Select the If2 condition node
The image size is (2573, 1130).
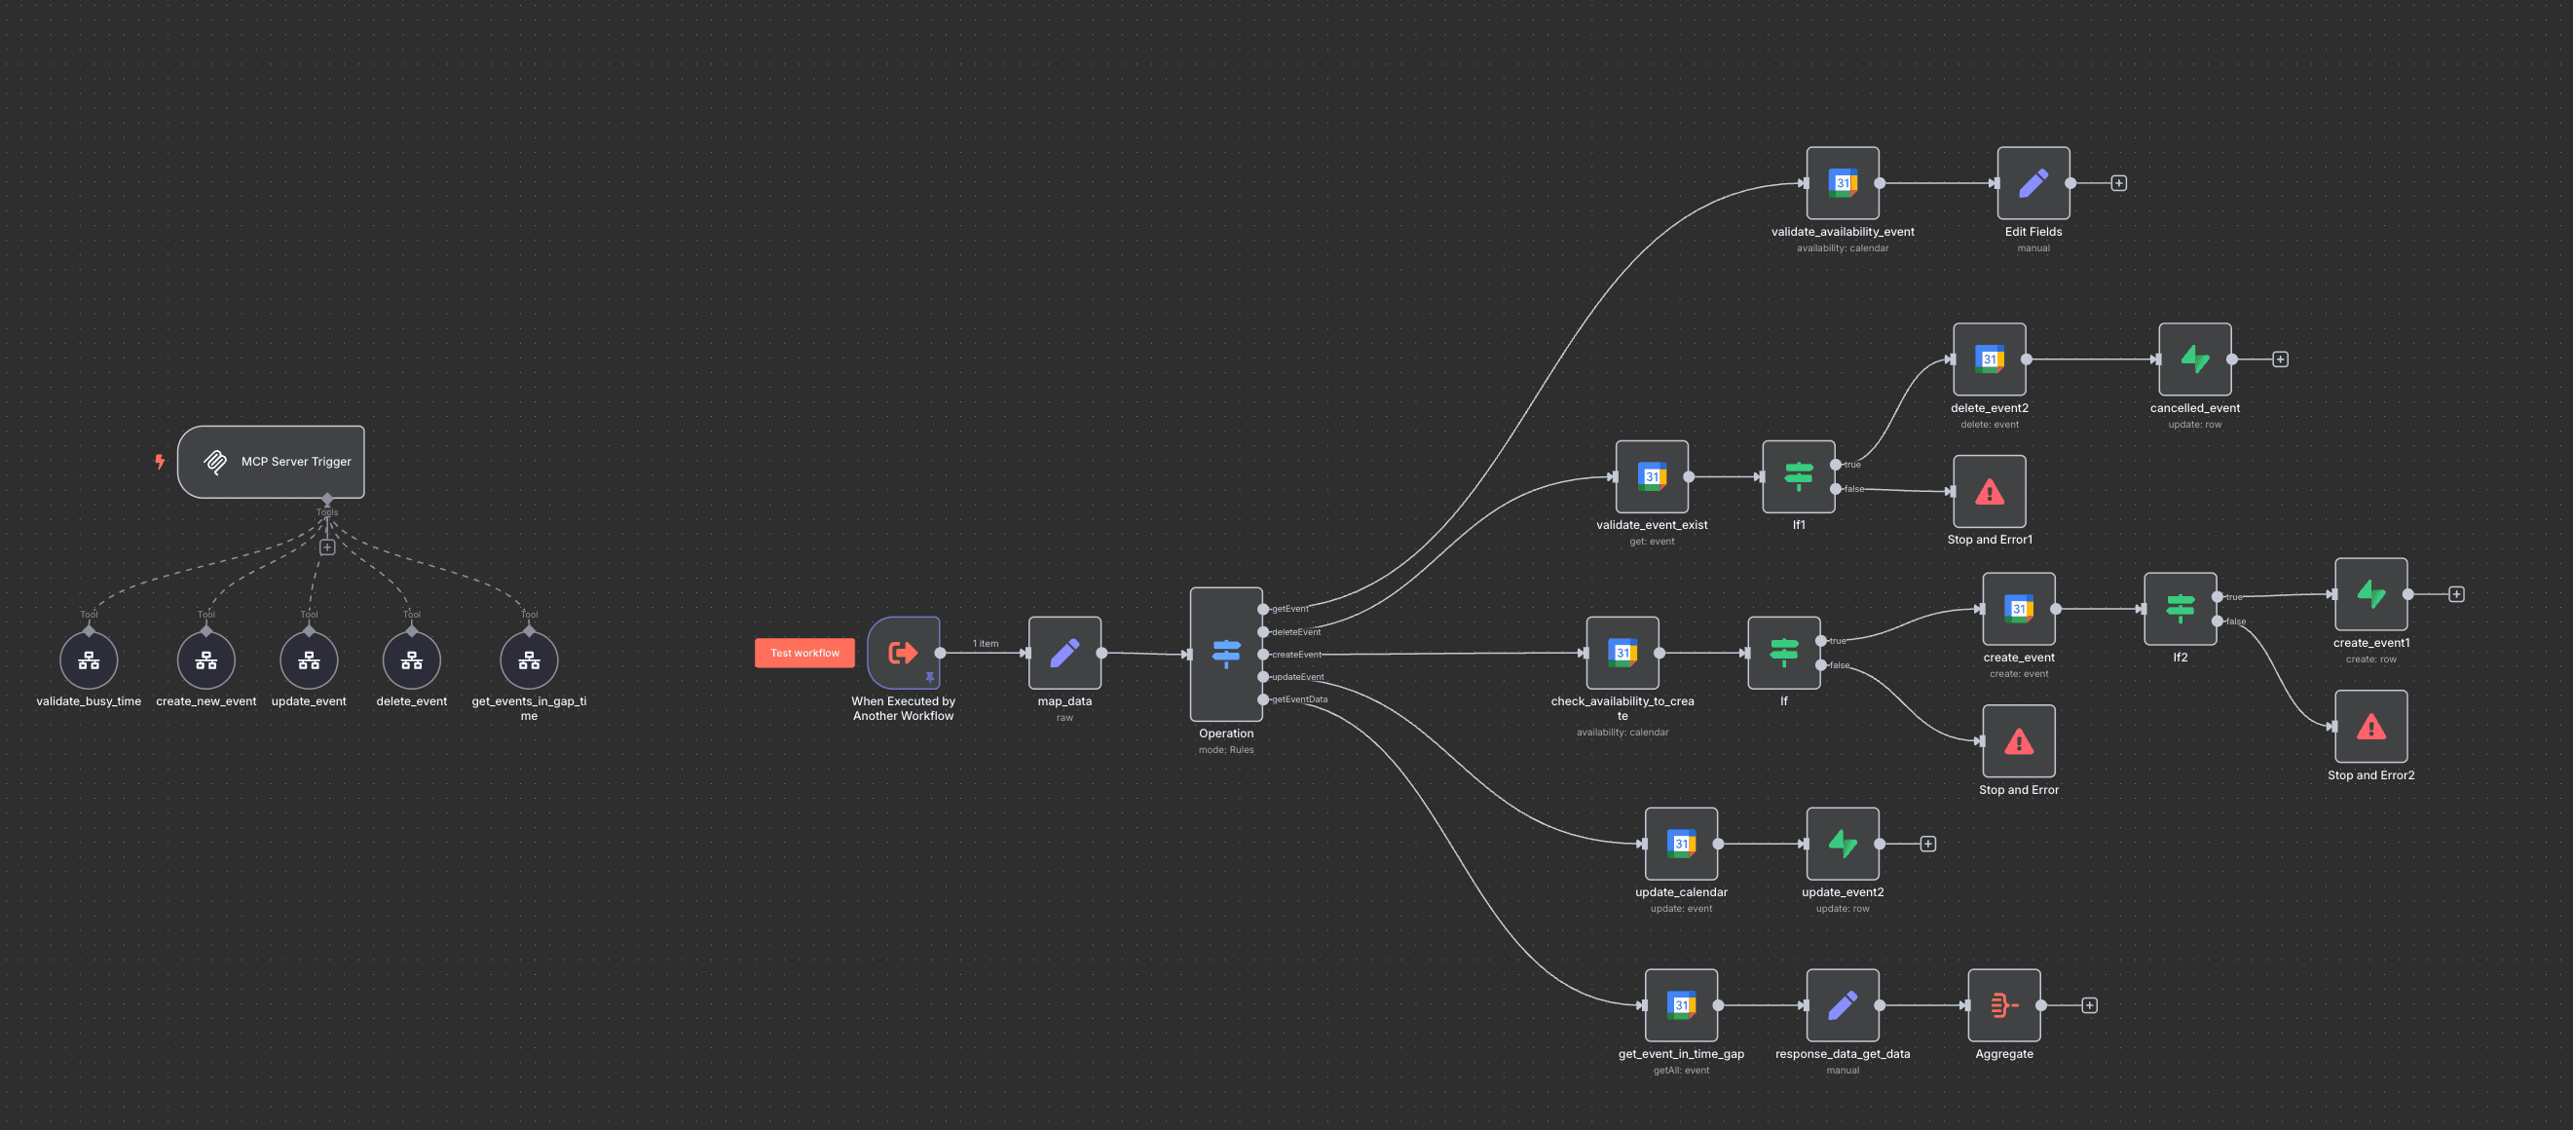click(x=2180, y=609)
